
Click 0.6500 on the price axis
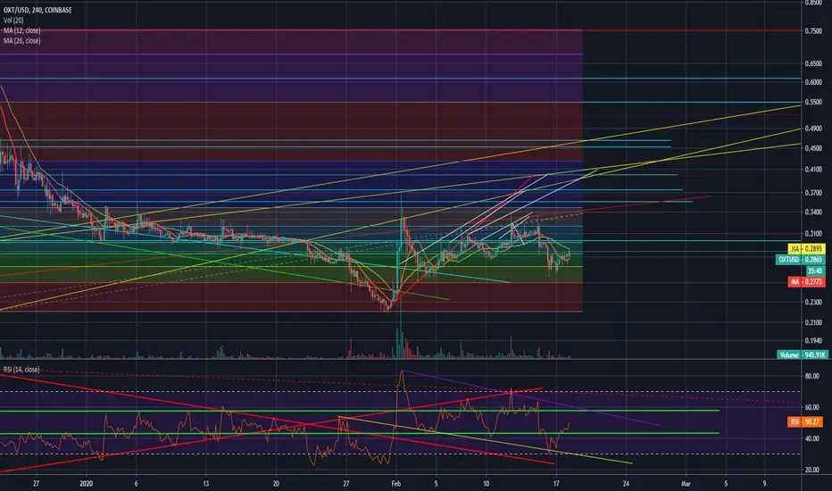[813, 63]
